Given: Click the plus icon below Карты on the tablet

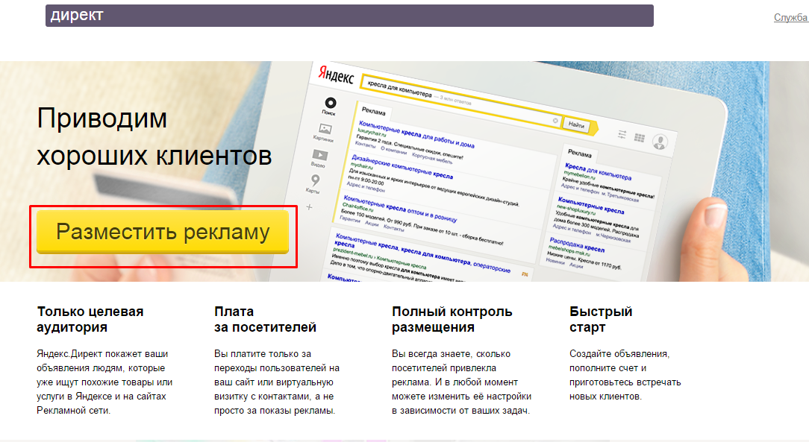Looking at the screenshot, I should 309,207.
